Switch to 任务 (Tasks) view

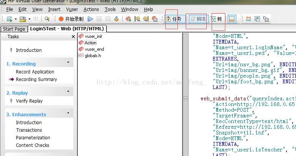pyautogui.click(x=175, y=19)
